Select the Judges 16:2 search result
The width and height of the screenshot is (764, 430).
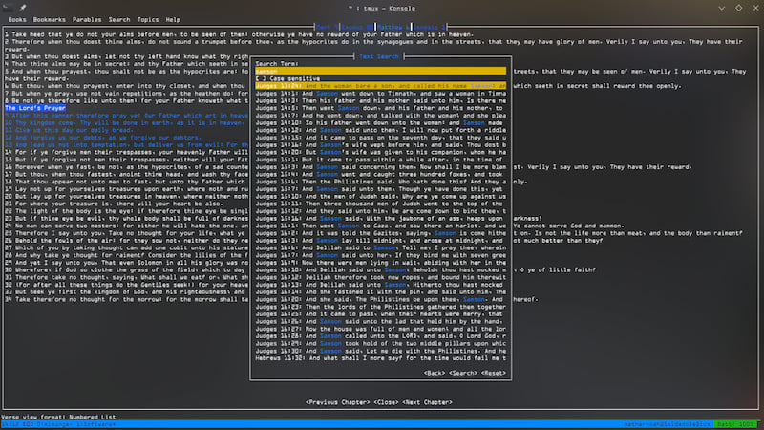pyautogui.click(x=380, y=233)
